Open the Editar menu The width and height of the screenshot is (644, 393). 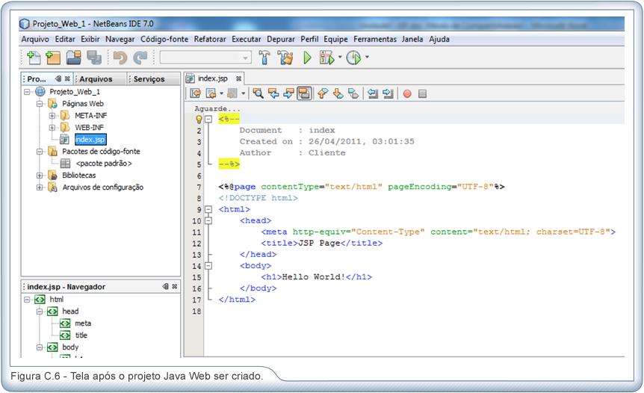65,39
